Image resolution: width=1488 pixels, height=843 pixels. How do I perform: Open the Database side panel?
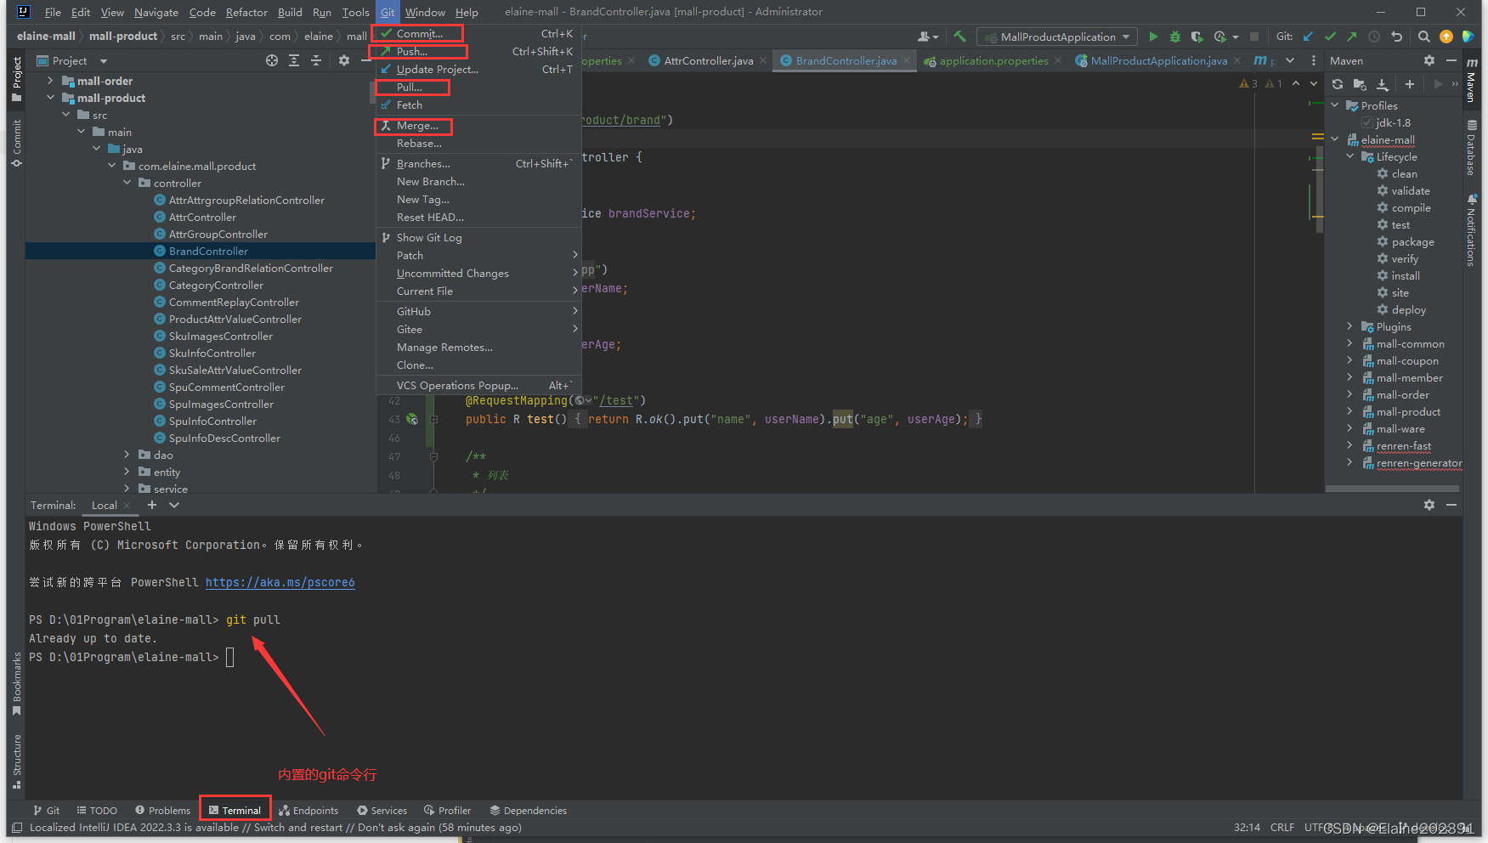point(1472,148)
